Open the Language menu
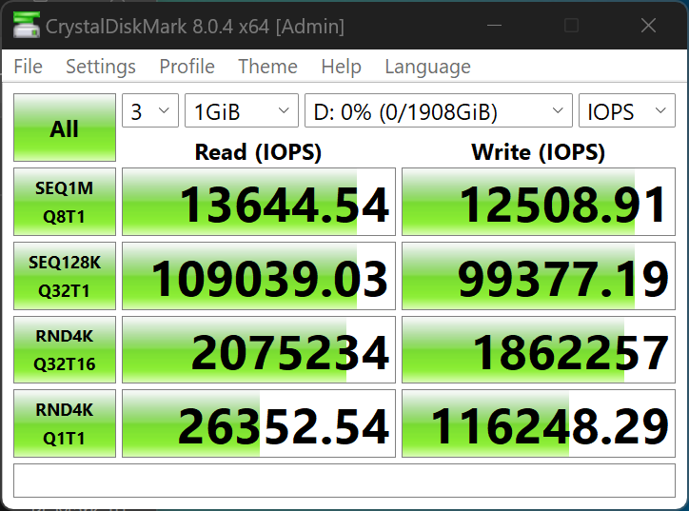 click(x=427, y=67)
